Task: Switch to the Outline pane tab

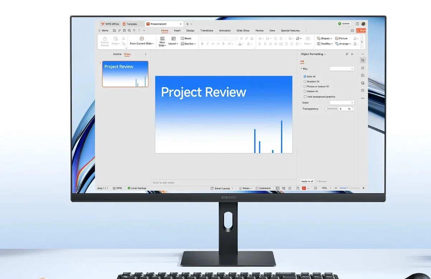Action: click(117, 54)
